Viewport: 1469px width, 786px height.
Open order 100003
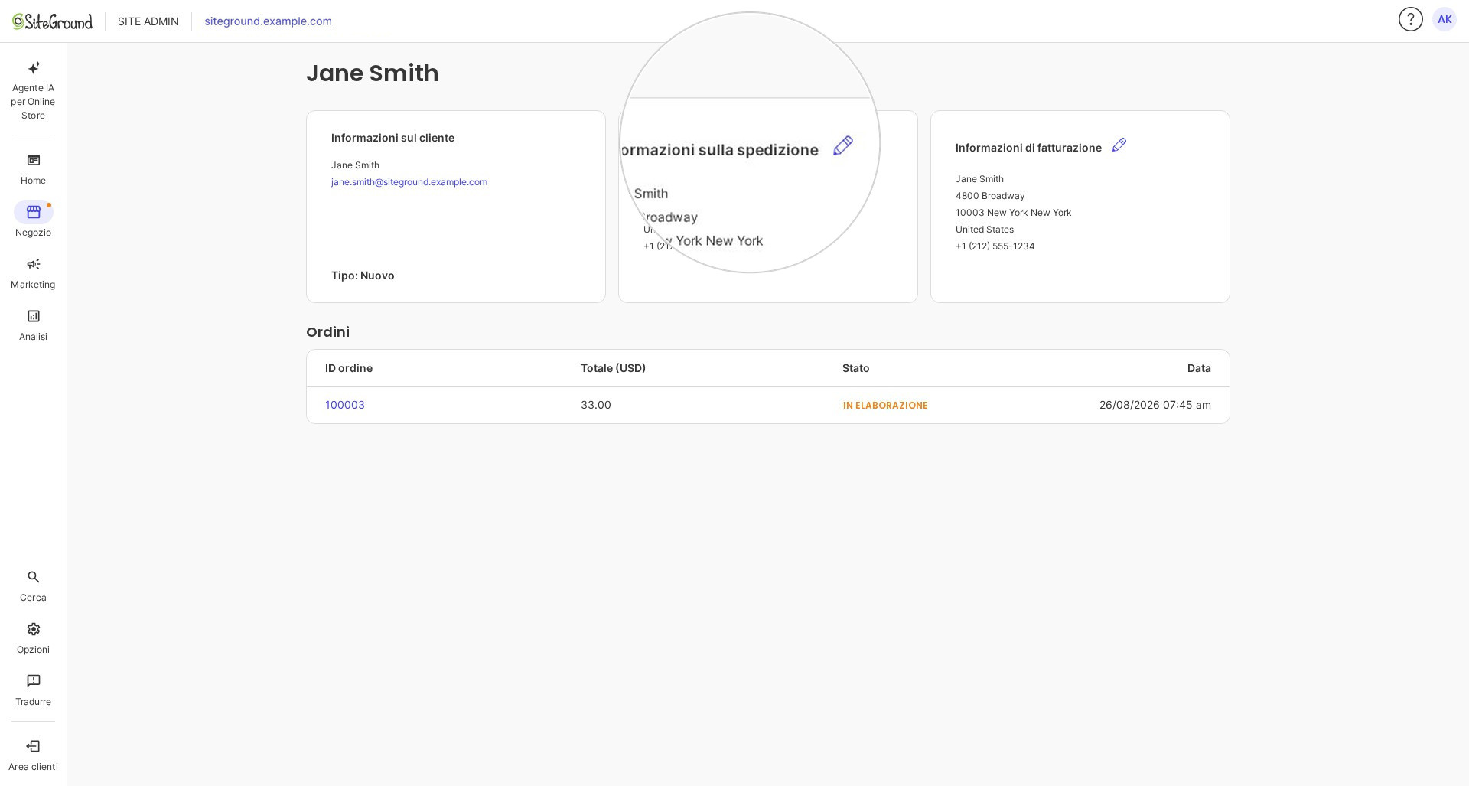(x=344, y=405)
